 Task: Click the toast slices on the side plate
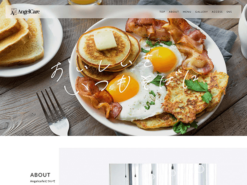pos(20,36)
